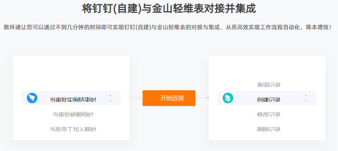Viewport: 338px width, 151px height.
Task: Click down chevron in DingTalk trigger selector
Action: tap(110, 100)
